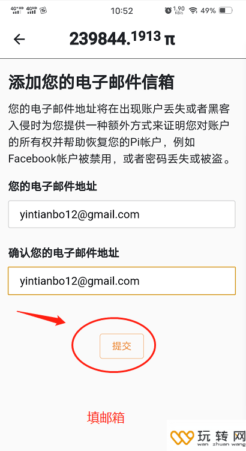This screenshot has height=451, width=246.
Task: Tap the back arrow icon
Action: 19,40
